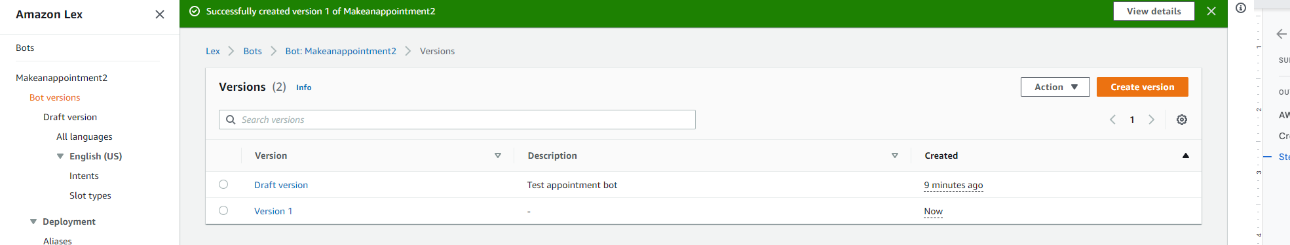Sort by Created column arrow
The width and height of the screenshot is (1290, 245).
pyautogui.click(x=1186, y=155)
